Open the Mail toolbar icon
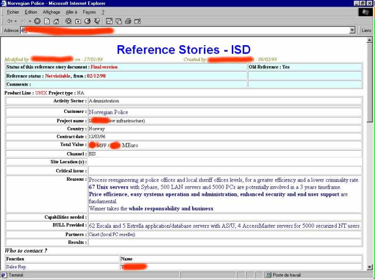This screenshot has height=280, width=375. [119, 21]
